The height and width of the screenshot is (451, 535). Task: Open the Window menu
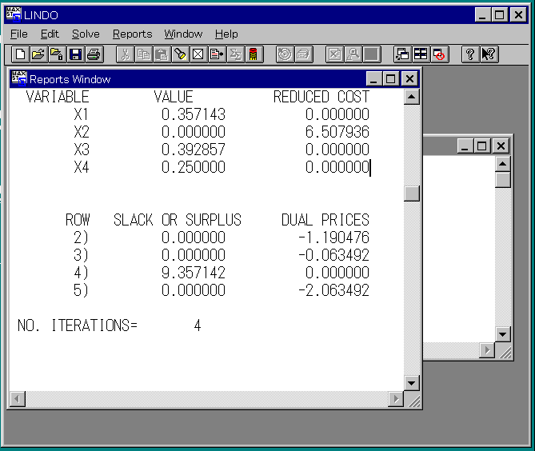tap(183, 34)
